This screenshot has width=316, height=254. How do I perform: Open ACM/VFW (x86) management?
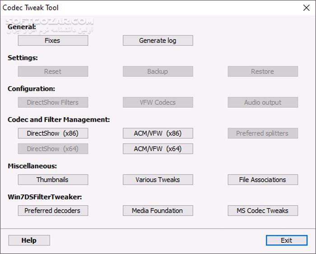[158, 133]
